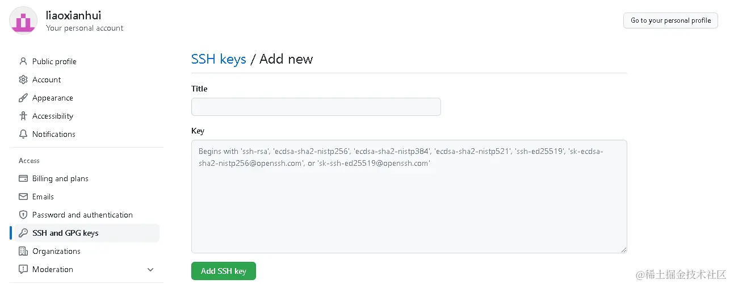730x284 pixels.
Task: Click the liaoxianhui profile avatar
Action: point(23,20)
